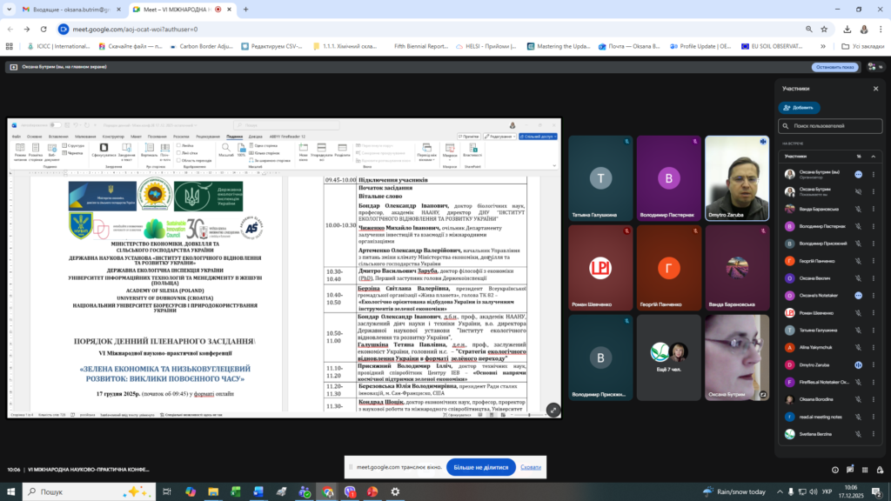The width and height of the screenshot is (891, 501).
Task: Click muted mic icon beside Ванда Барановська
Action: (858, 209)
